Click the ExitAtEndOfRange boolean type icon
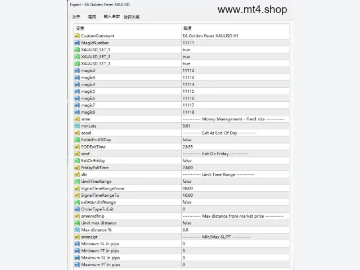Viewport: 360px width, 270px height. [77, 202]
